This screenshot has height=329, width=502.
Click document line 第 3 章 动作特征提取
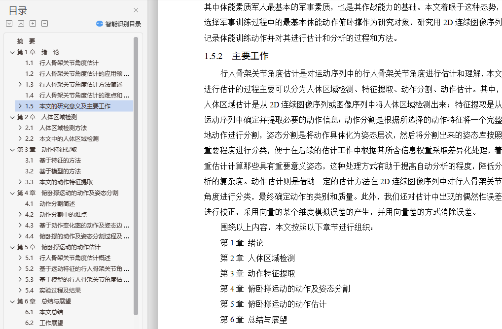tap(257, 273)
